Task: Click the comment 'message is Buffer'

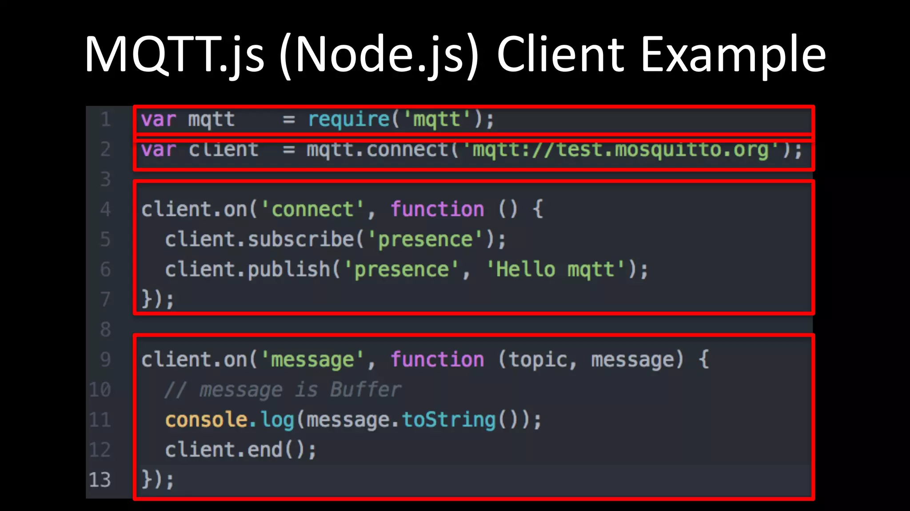Action: (300, 390)
